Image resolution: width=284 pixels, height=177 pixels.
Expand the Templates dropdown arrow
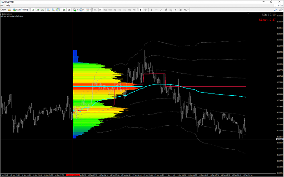pos(90,10)
